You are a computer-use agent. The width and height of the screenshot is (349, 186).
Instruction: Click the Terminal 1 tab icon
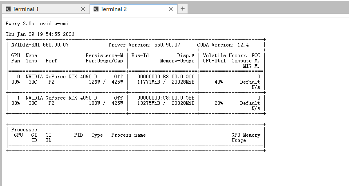(x=8, y=9)
